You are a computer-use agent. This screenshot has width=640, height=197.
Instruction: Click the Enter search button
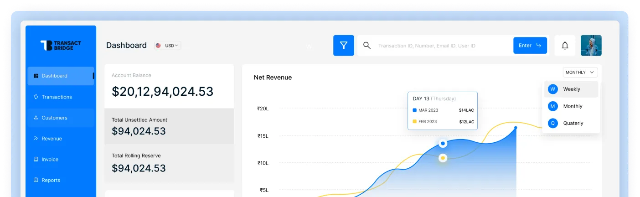click(530, 46)
